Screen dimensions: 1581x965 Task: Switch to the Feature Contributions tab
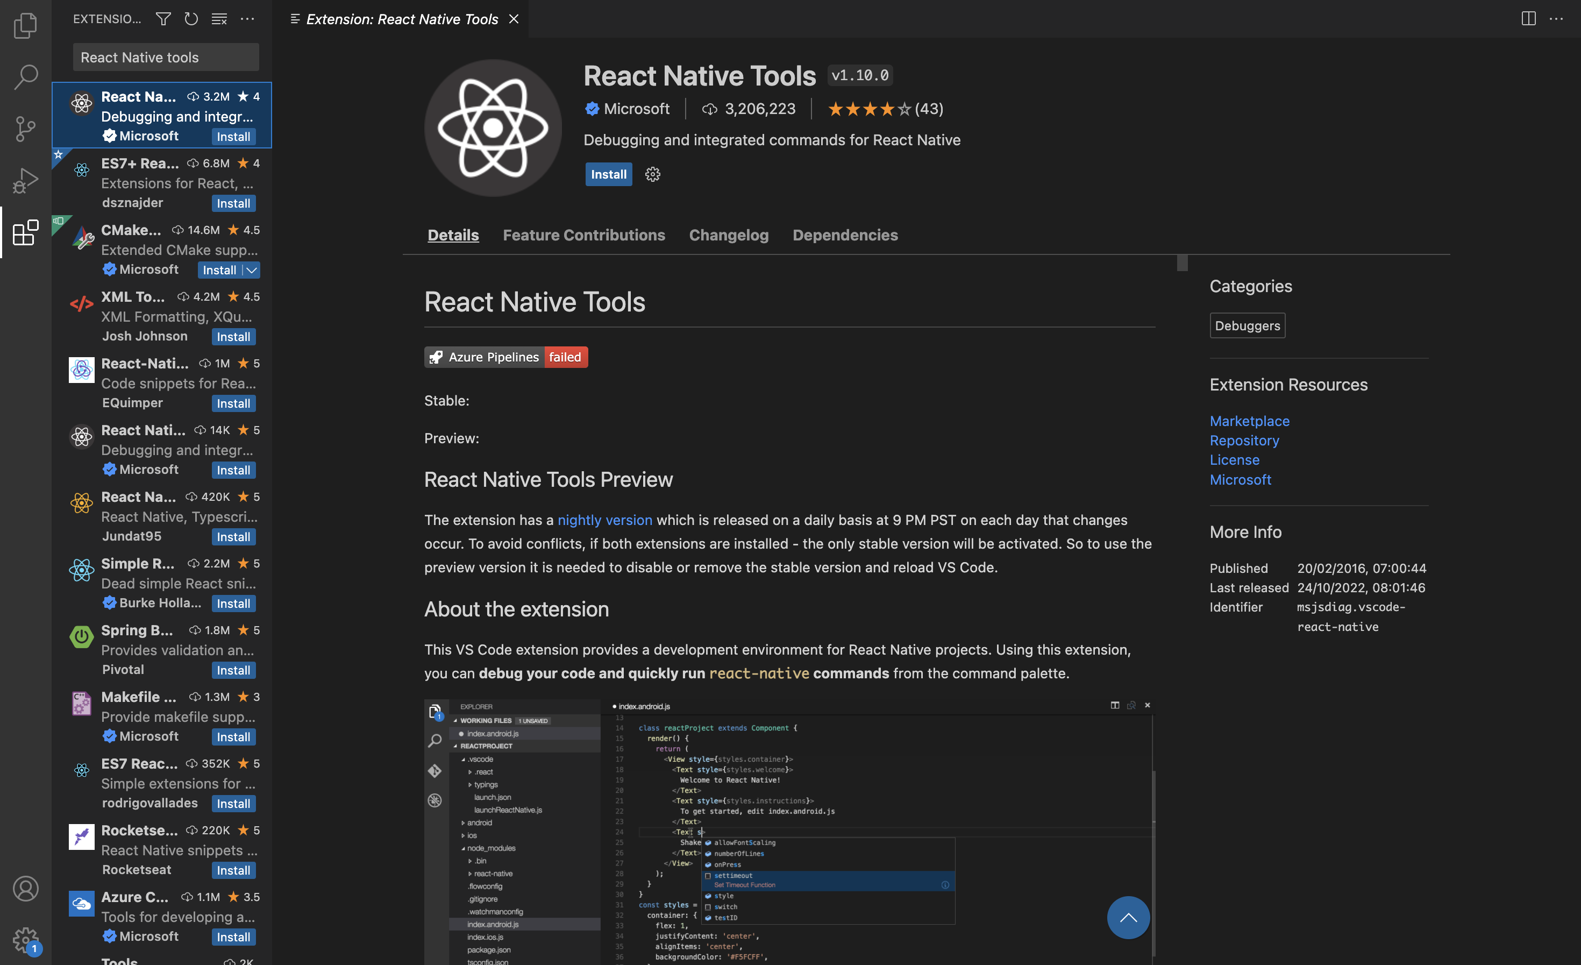point(584,234)
